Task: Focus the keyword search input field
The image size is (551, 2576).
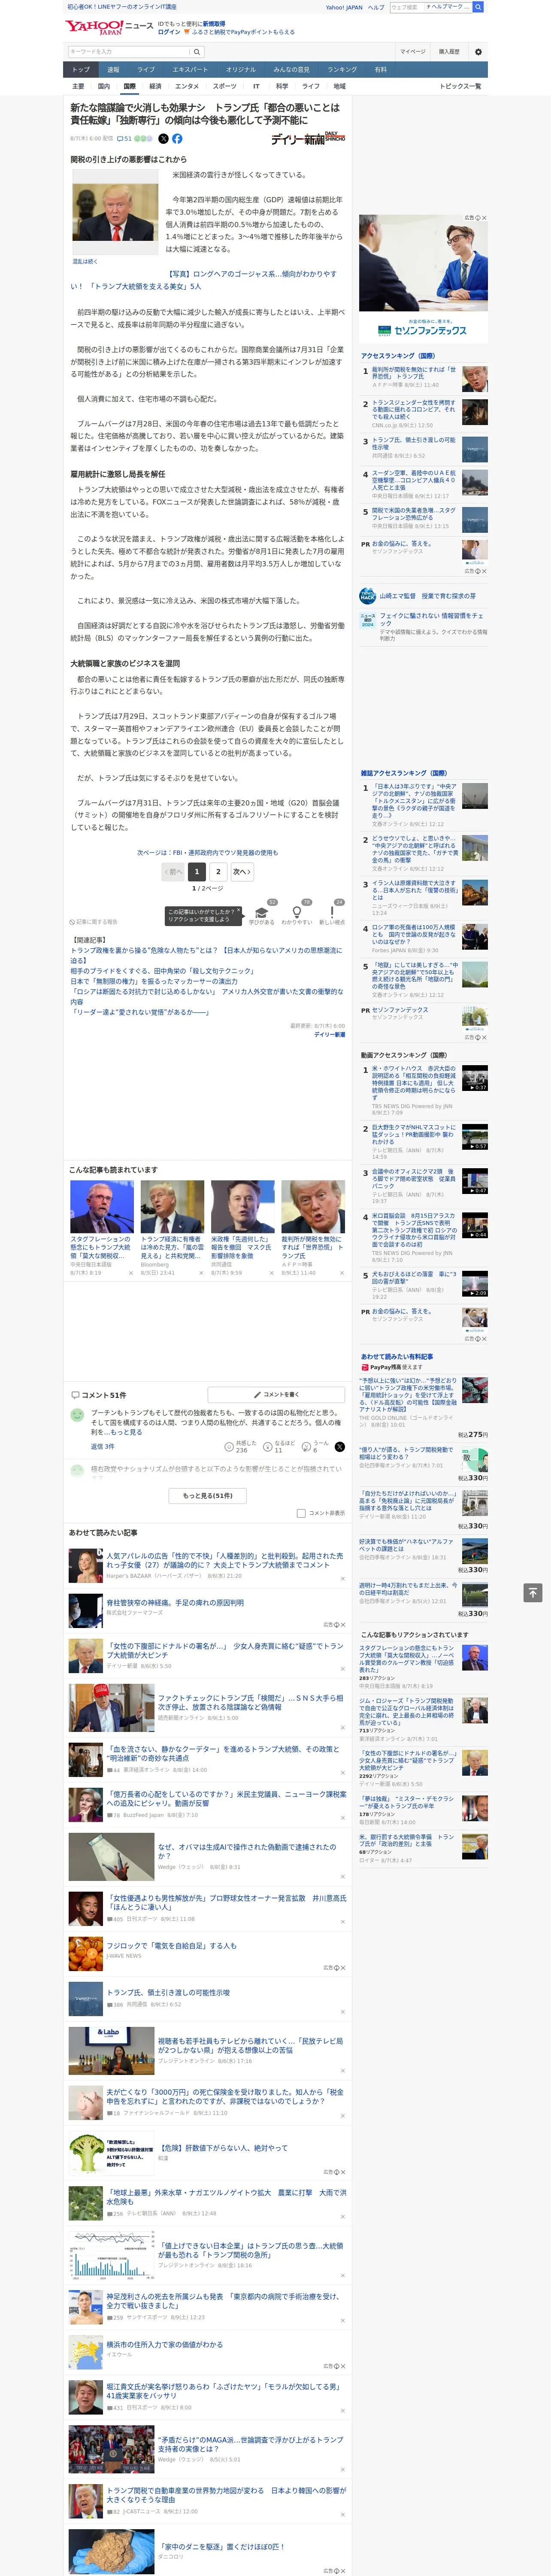Action: click(x=129, y=52)
